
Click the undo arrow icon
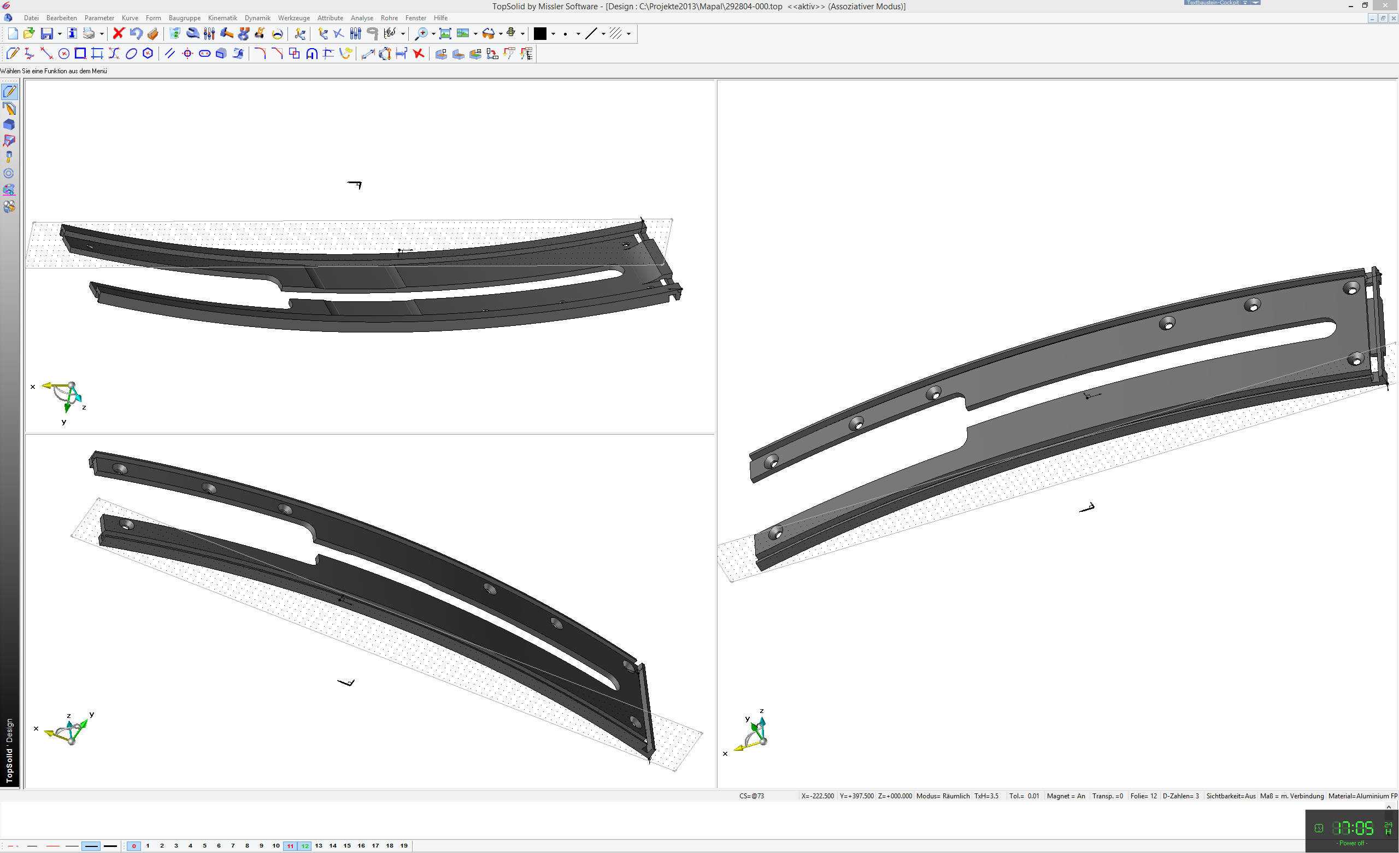click(x=136, y=33)
